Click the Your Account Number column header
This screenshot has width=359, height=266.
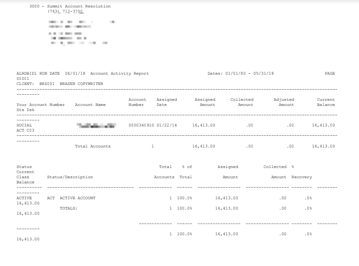[40, 105]
